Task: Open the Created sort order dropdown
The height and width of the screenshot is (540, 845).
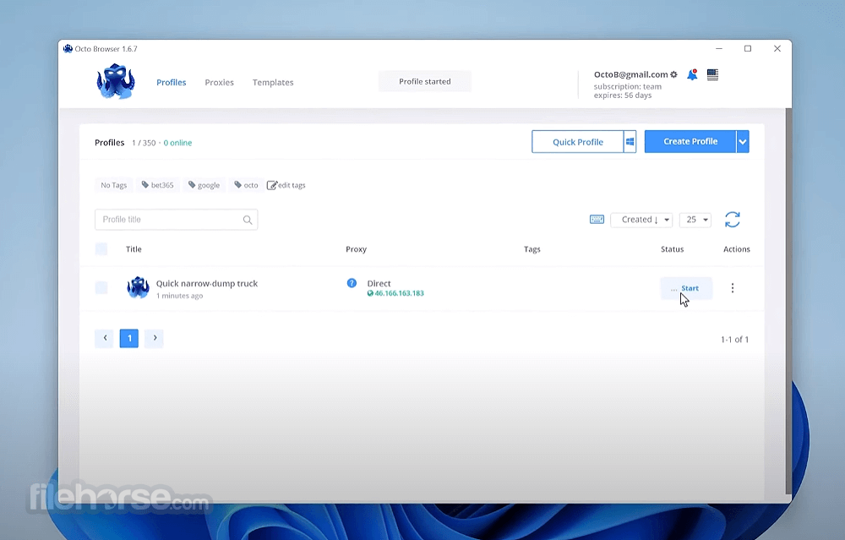Action: 641,220
